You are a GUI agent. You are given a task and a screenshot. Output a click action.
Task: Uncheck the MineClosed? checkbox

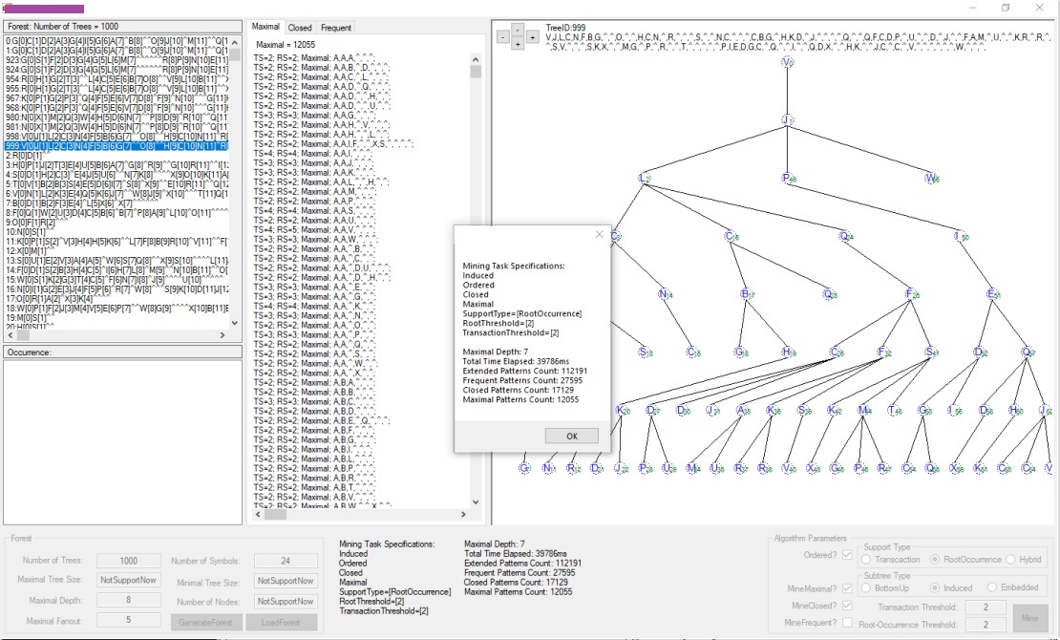(847, 606)
